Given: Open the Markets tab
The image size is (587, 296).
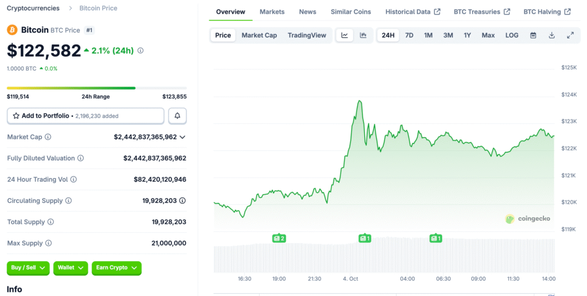Looking at the screenshot, I should (272, 11).
